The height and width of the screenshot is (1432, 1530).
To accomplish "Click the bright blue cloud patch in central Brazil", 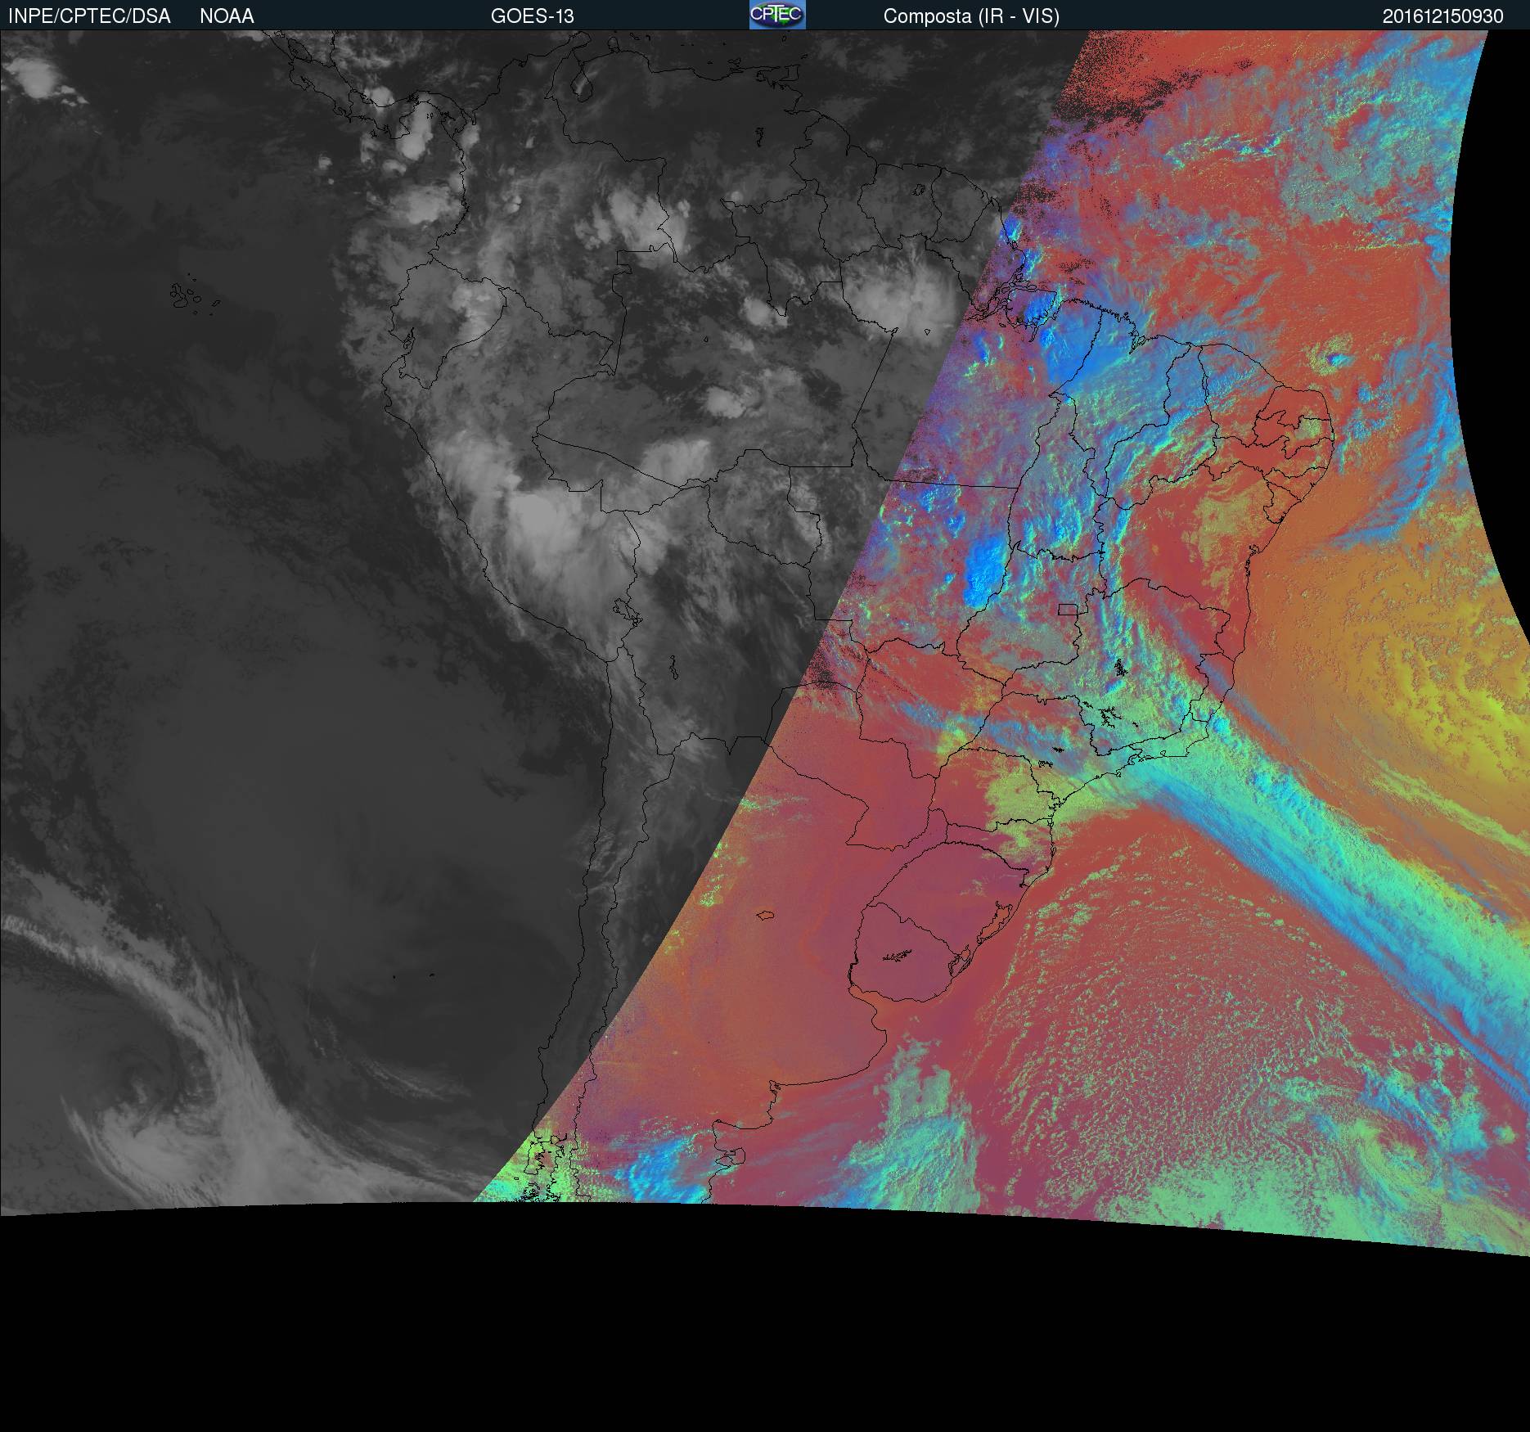I will pos(986,565).
